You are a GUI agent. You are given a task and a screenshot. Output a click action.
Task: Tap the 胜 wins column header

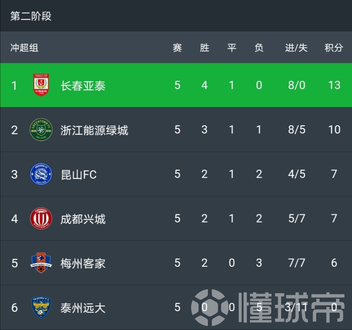205,48
